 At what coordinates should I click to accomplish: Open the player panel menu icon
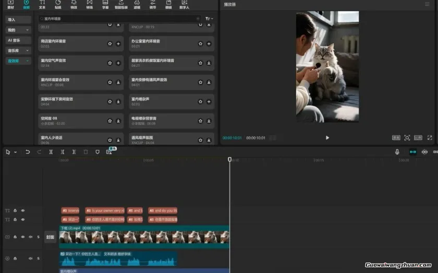click(427, 4)
